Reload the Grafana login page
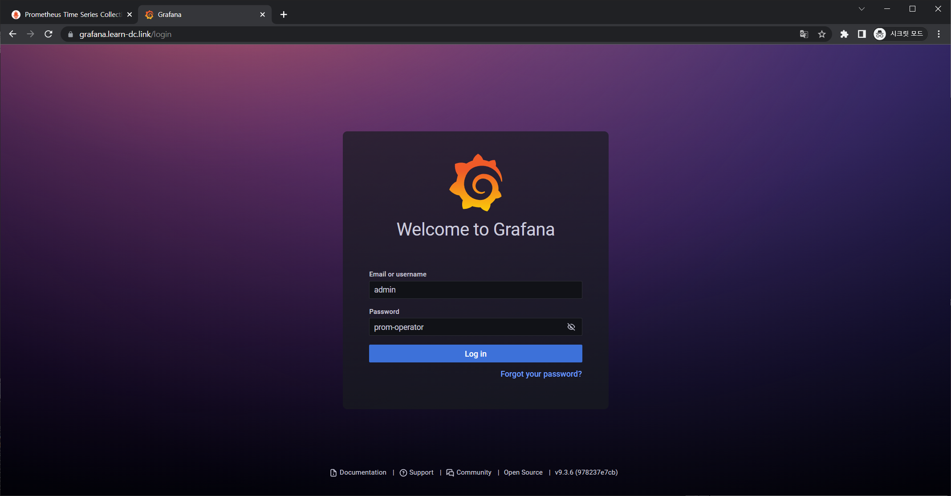Image resolution: width=951 pixels, height=496 pixels. [x=49, y=34]
